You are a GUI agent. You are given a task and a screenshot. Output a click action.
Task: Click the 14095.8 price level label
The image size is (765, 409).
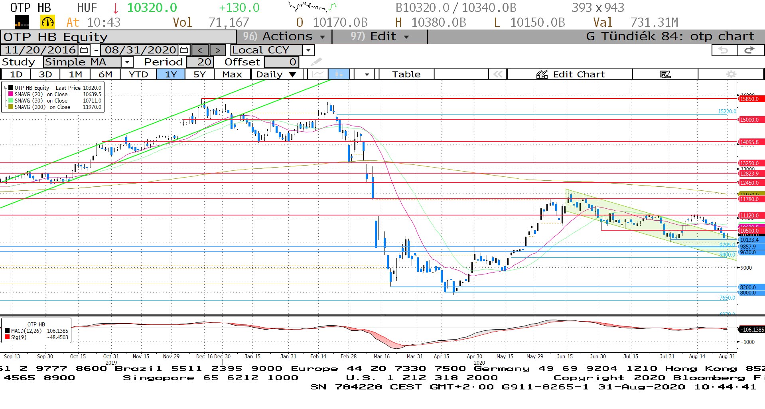point(751,142)
